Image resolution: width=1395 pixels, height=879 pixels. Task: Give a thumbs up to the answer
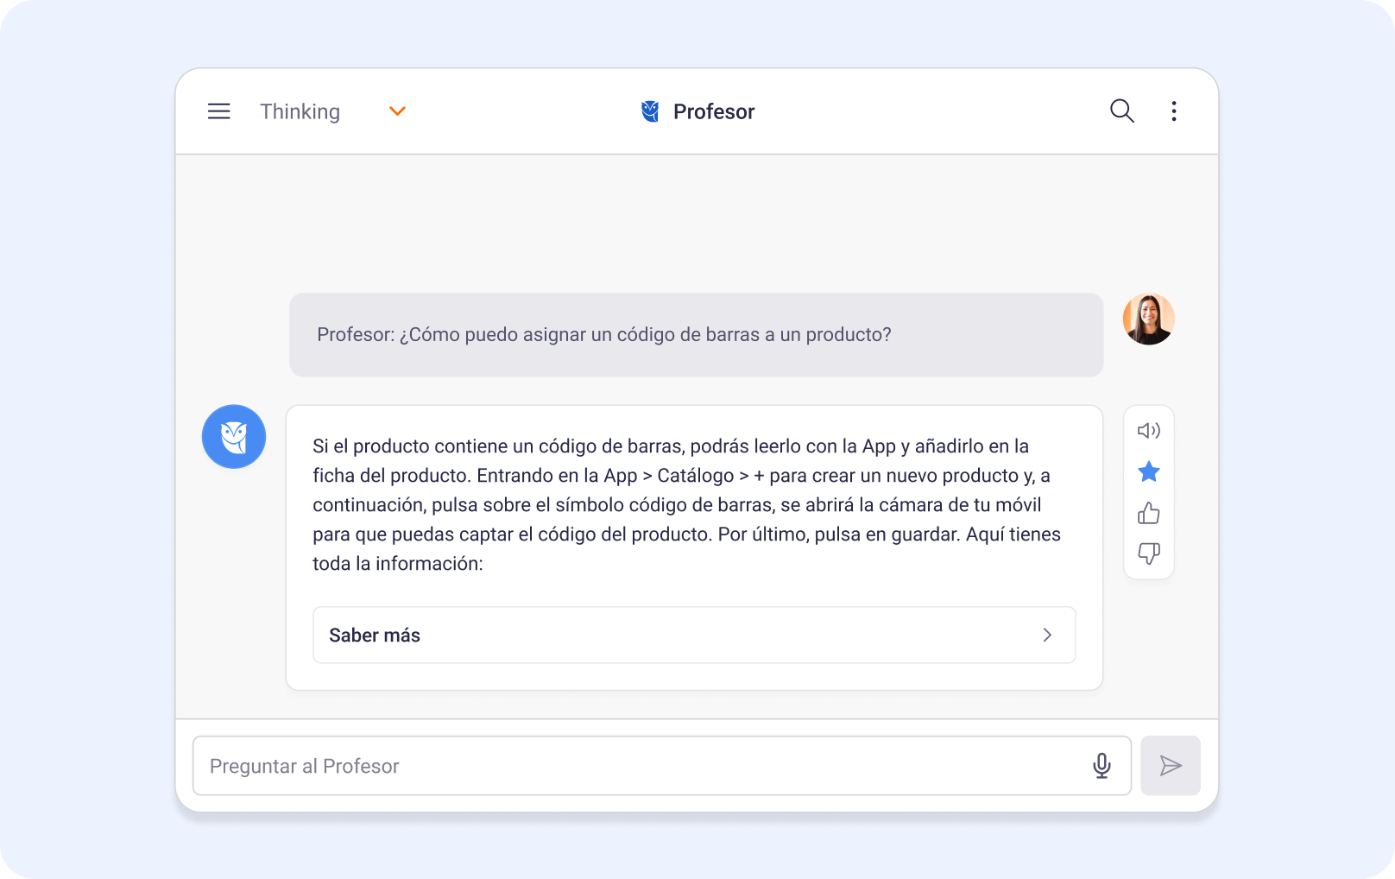coord(1148,513)
